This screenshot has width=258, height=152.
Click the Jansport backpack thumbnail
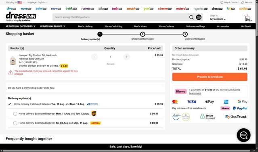tap(13, 60)
